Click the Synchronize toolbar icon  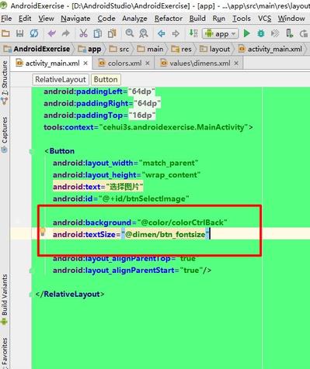[x=34, y=33]
